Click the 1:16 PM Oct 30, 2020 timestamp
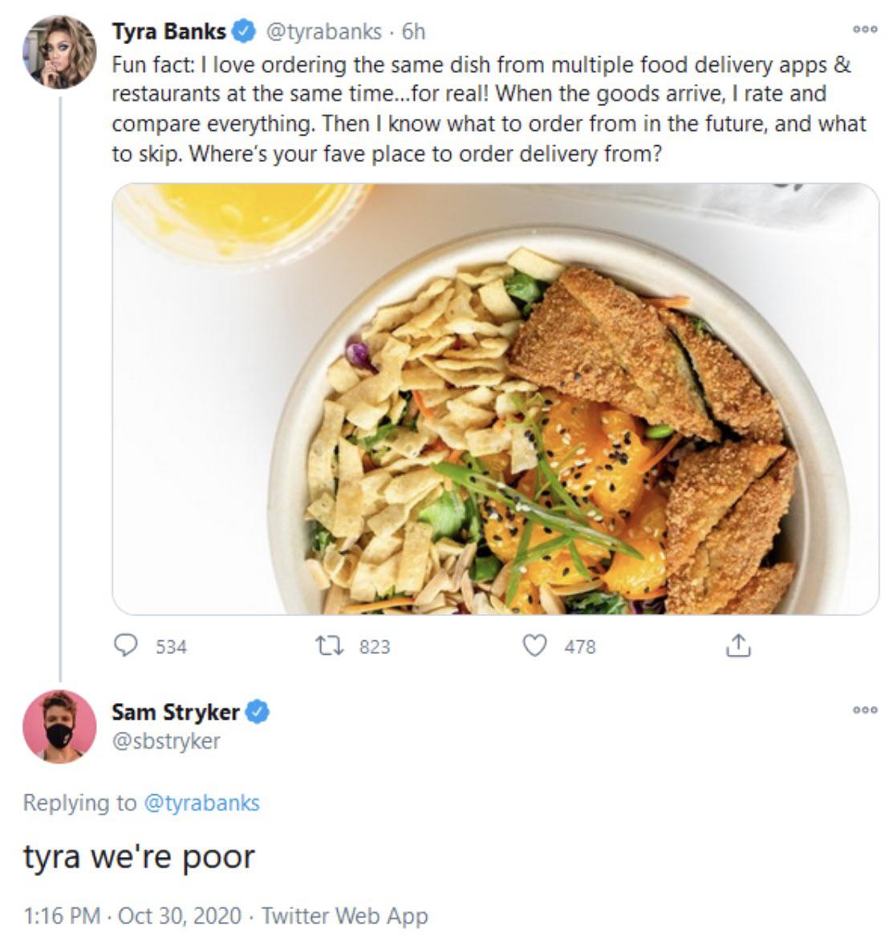The height and width of the screenshot is (946, 889). [132, 916]
